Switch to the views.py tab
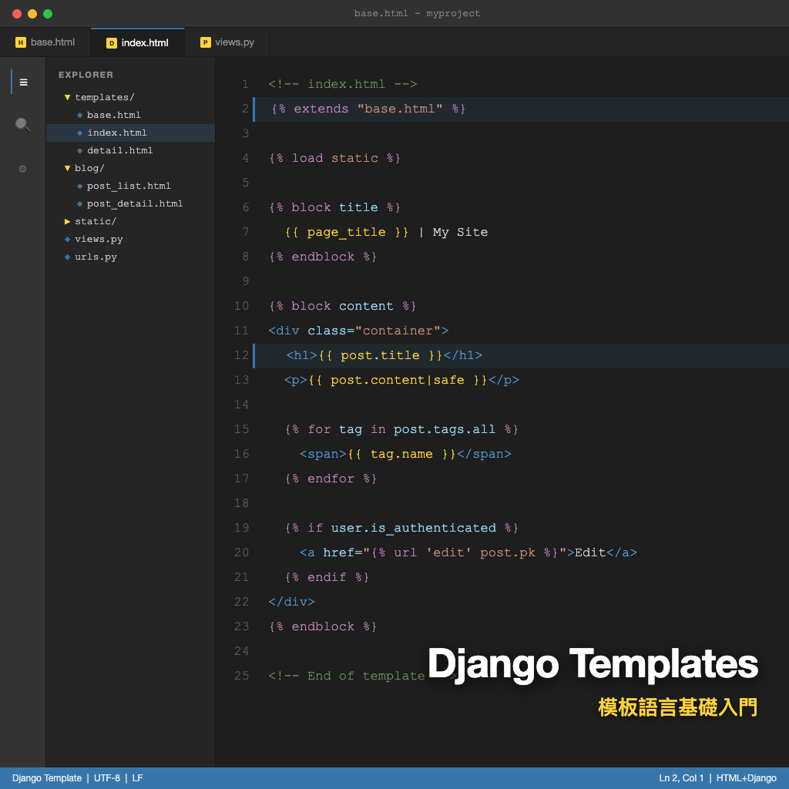 (x=227, y=42)
